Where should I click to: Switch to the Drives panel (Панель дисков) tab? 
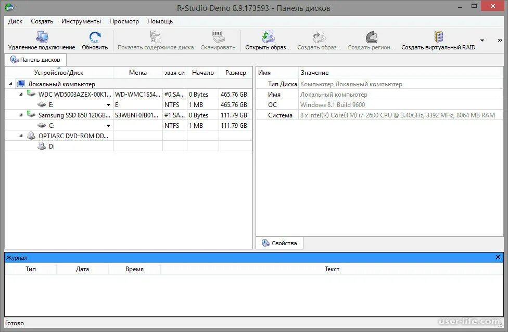tap(35, 60)
